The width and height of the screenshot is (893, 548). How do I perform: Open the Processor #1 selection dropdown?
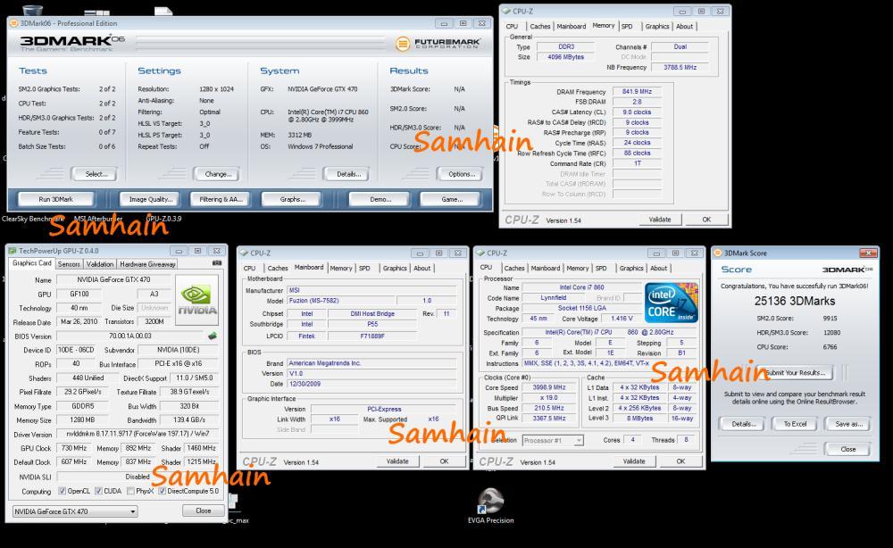(553, 440)
